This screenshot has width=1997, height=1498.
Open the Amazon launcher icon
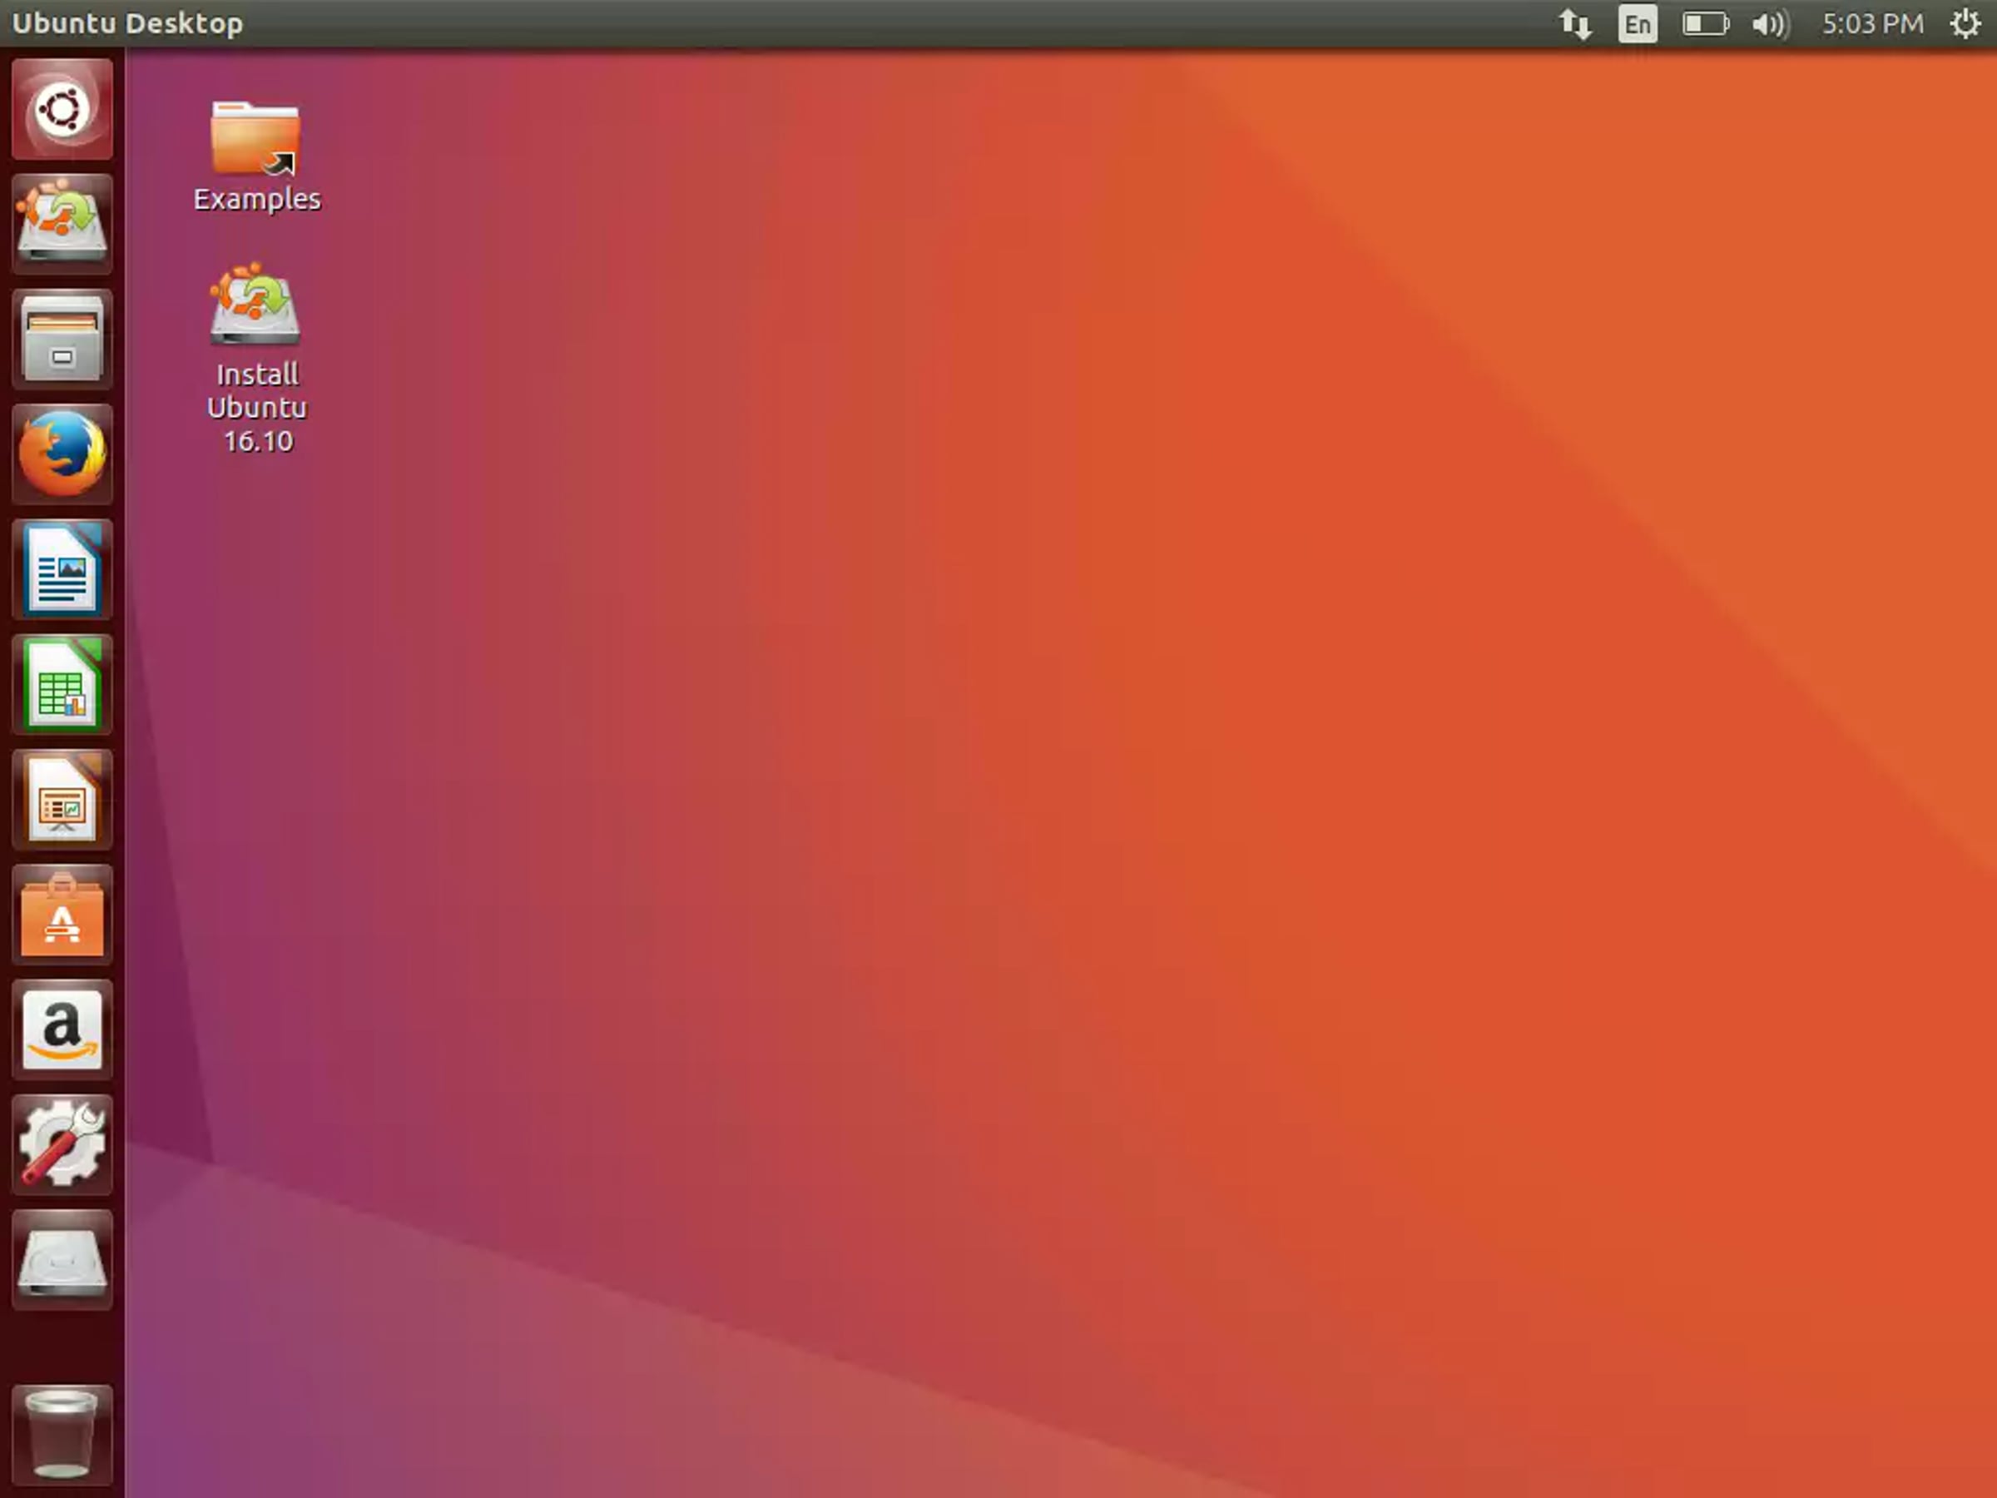[62, 1029]
